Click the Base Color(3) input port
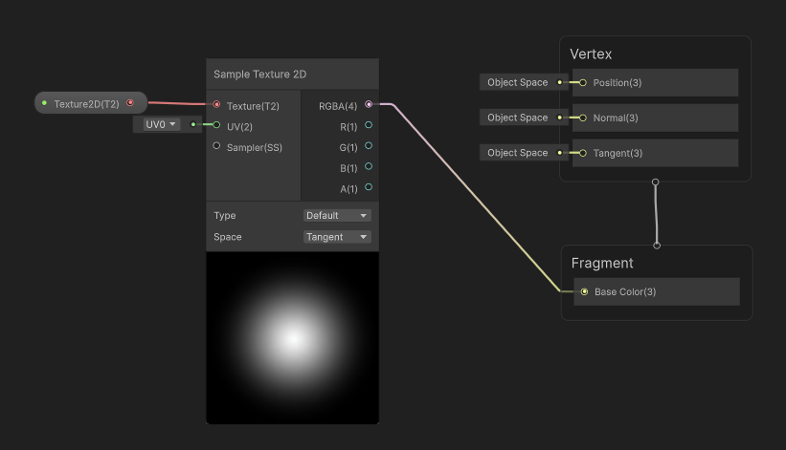Screen dimensions: 786x450 [x=585, y=291]
